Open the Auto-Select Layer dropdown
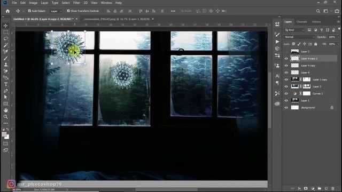This screenshot has height=192, width=342. 56,11
